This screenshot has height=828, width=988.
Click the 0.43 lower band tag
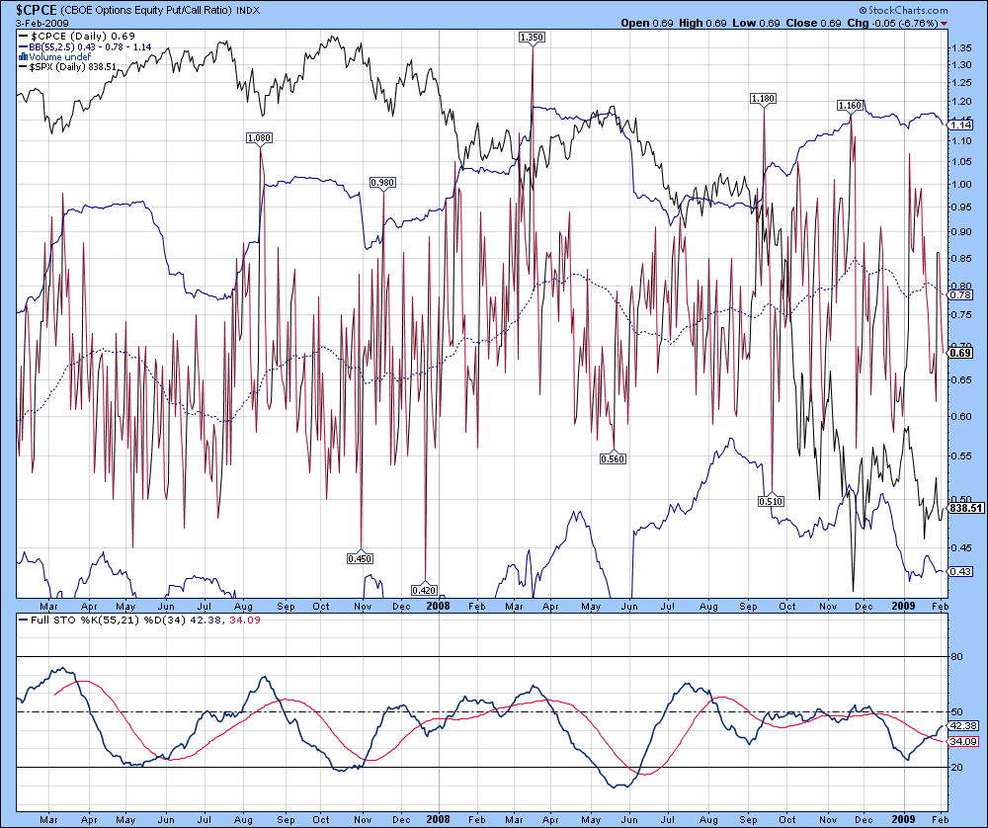coord(960,571)
